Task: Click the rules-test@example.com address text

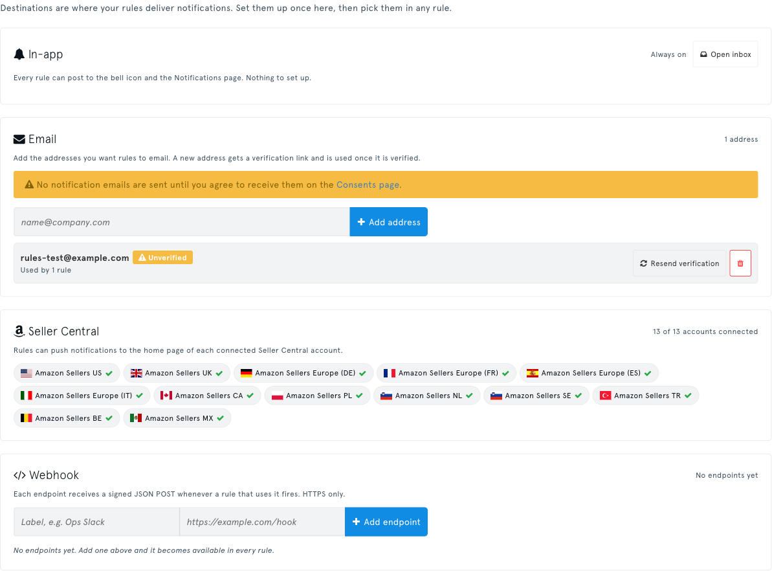Action: 75,258
